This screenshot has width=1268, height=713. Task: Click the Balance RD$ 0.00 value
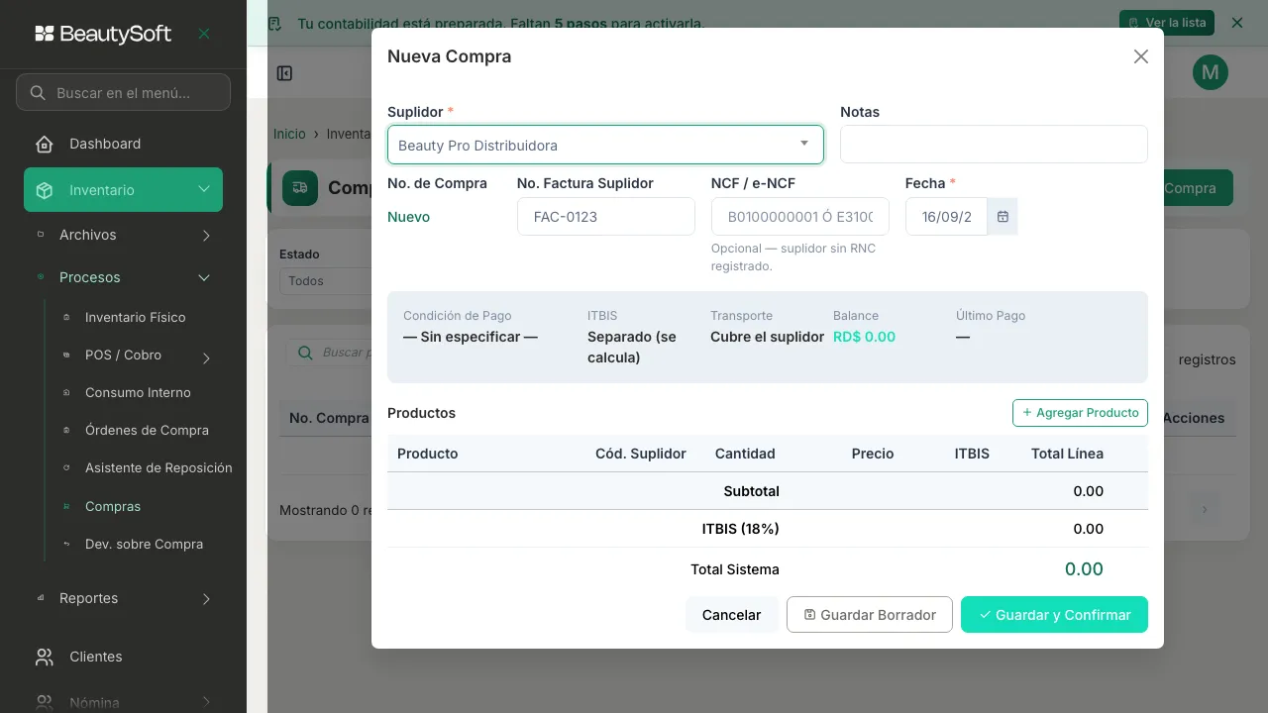click(864, 337)
